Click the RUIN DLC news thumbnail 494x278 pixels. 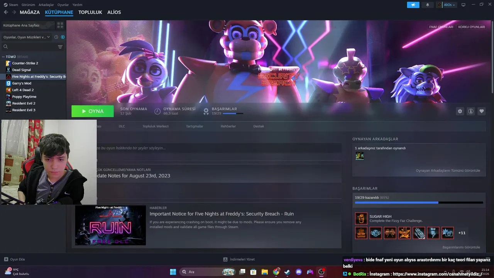[110, 225]
